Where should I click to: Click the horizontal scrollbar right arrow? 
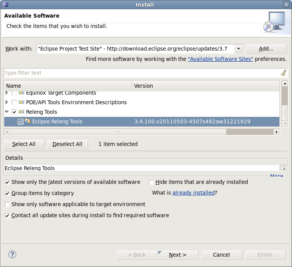(277, 132)
